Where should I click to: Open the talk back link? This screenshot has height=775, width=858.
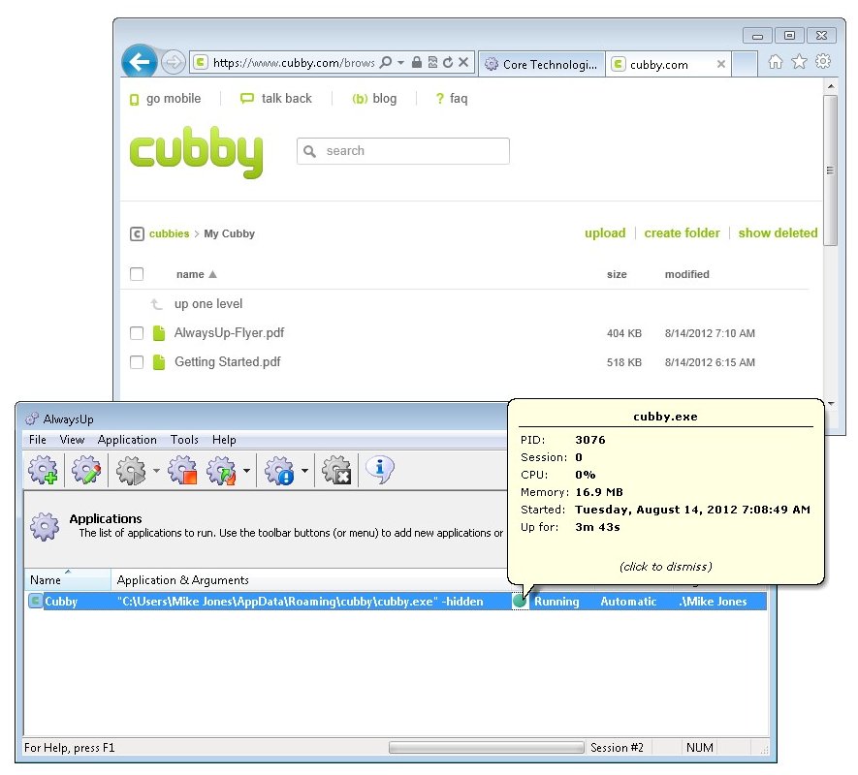pyautogui.click(x=275, y=99)
